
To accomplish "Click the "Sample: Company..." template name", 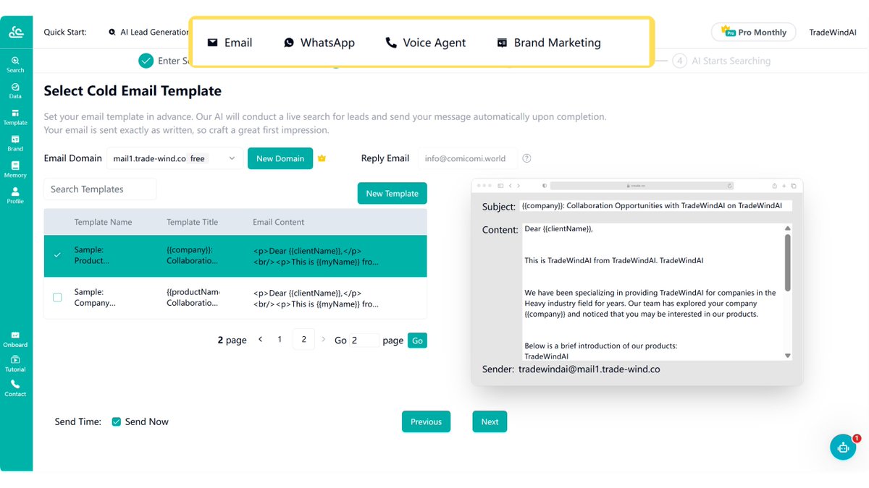I will [x=95, y=297].
